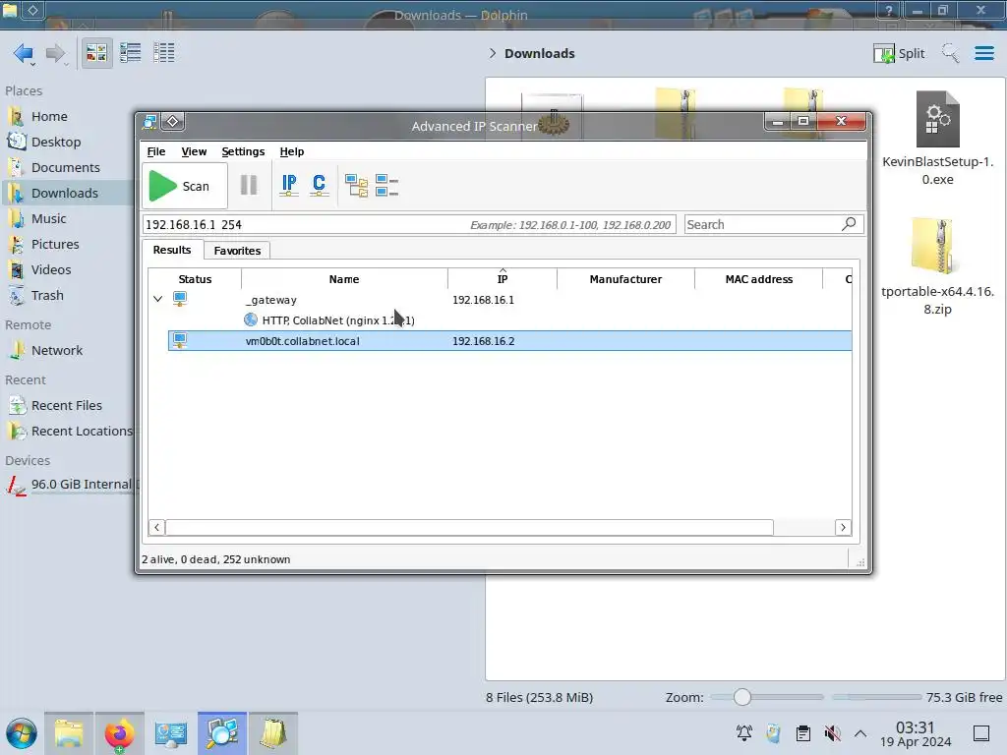Toggle the keep-on-all-desktops pin in scanner titlebar

[173, 121]
